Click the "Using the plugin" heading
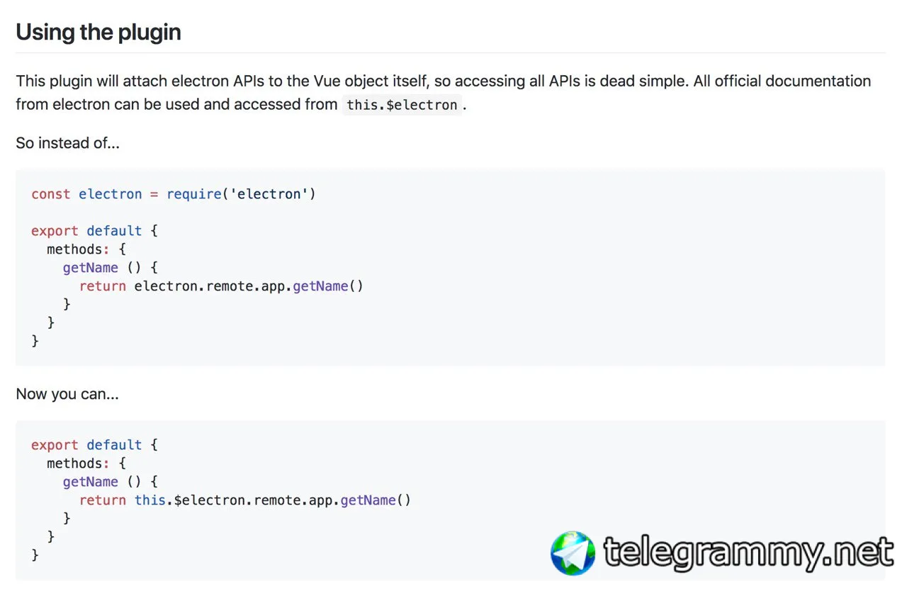Screen dimensions: 907x596 98,33
